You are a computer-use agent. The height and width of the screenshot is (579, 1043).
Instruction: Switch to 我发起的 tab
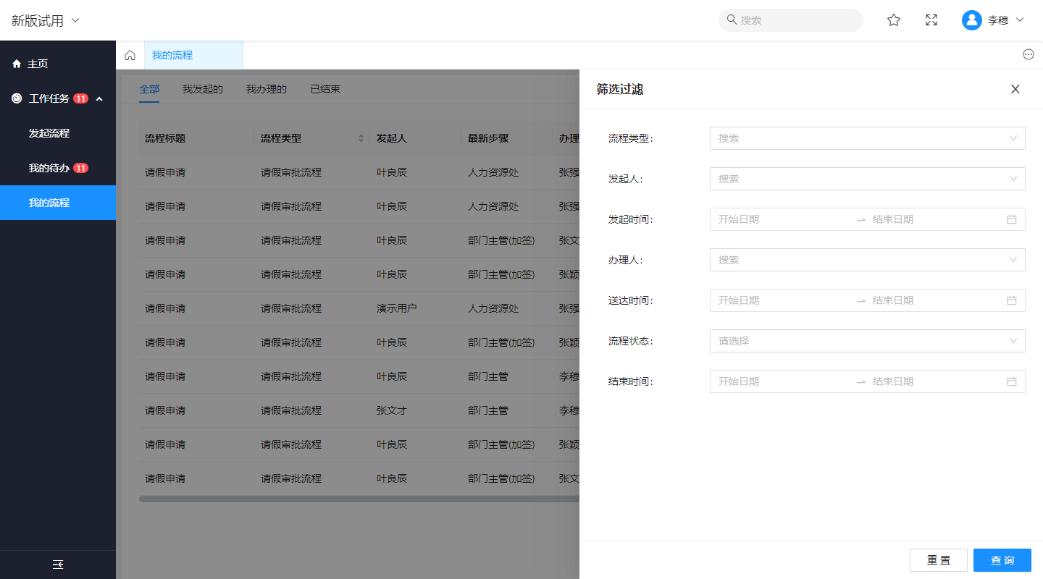(x=202, y=89)
